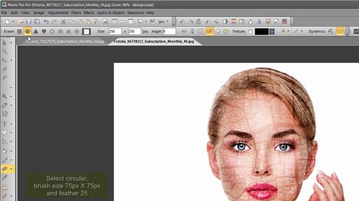Expand the selection marquee flyout arrow
The width and height of the screenshot is (359, 201).
[x=11, y=88]
